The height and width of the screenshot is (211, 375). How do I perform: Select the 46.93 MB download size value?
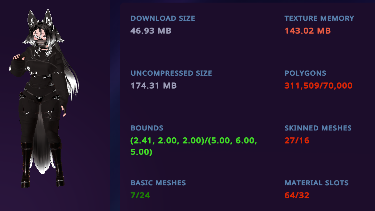[151, 31]
